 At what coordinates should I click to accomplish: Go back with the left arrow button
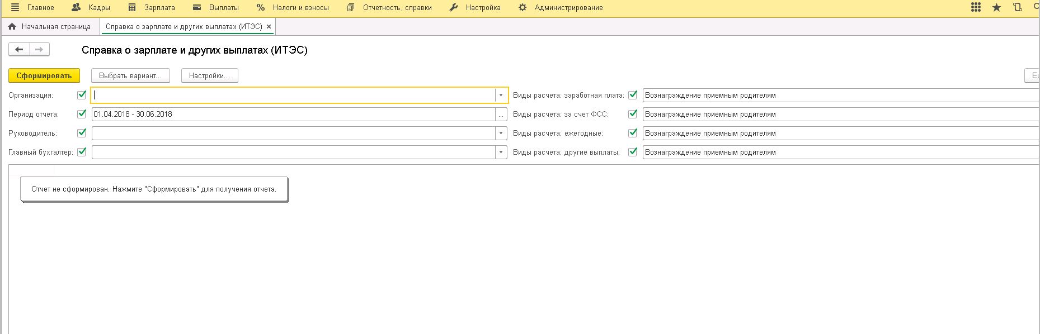coord(19,50)
